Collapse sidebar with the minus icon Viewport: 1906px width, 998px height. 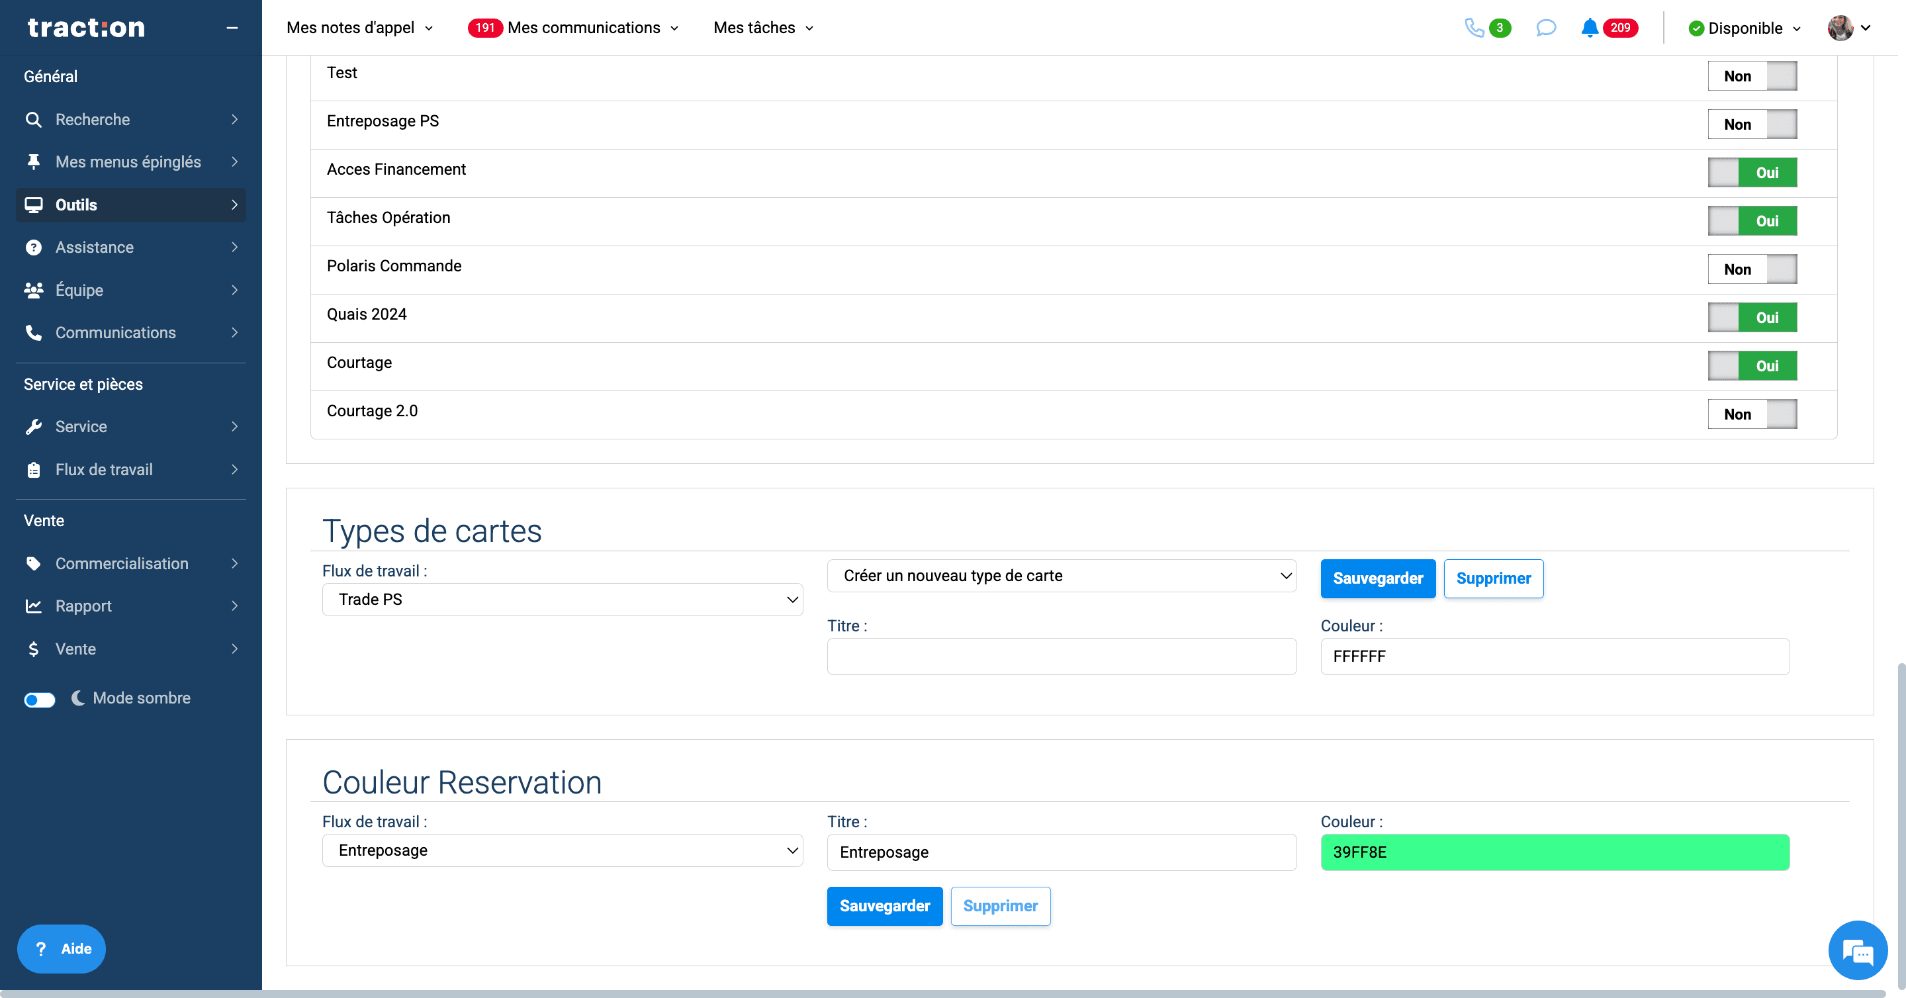[x=232, y=28]
